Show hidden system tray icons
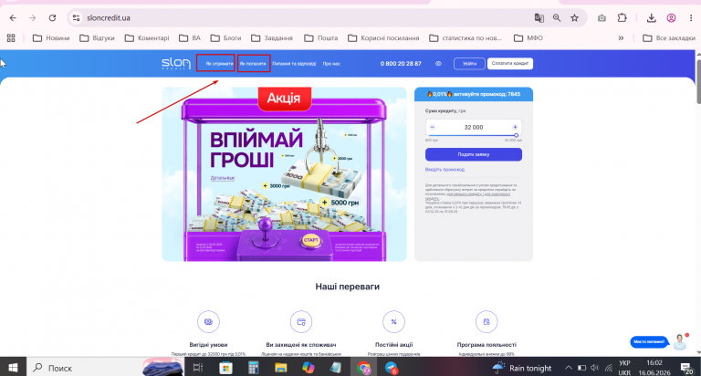 click(x=569, y=368)
